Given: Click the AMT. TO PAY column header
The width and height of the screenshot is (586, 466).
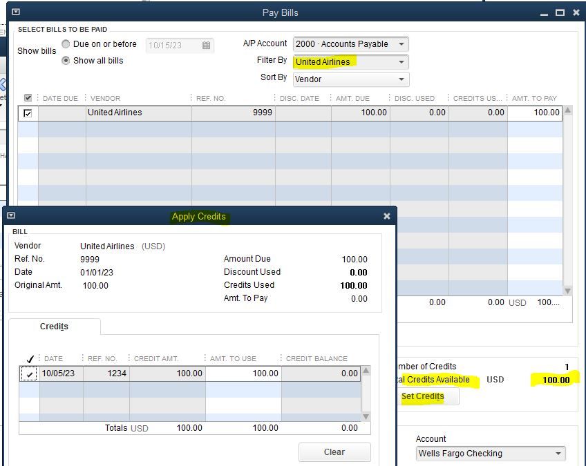Looking at the screenshot, I should 534,98.
